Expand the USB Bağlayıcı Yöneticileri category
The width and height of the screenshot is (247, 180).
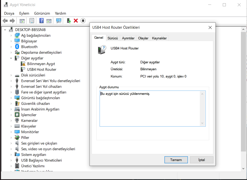tap(11, 160)
